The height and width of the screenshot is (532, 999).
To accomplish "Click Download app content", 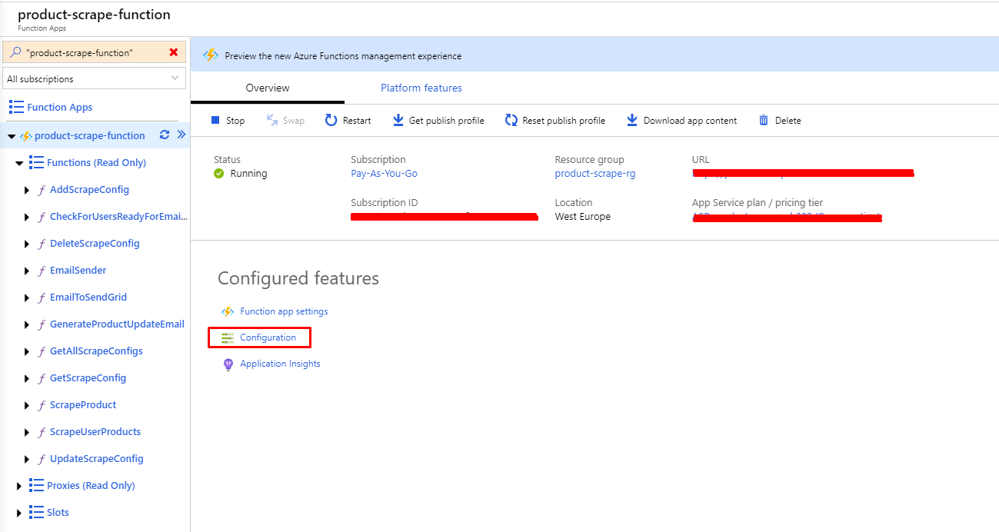I will click(681, 121).
